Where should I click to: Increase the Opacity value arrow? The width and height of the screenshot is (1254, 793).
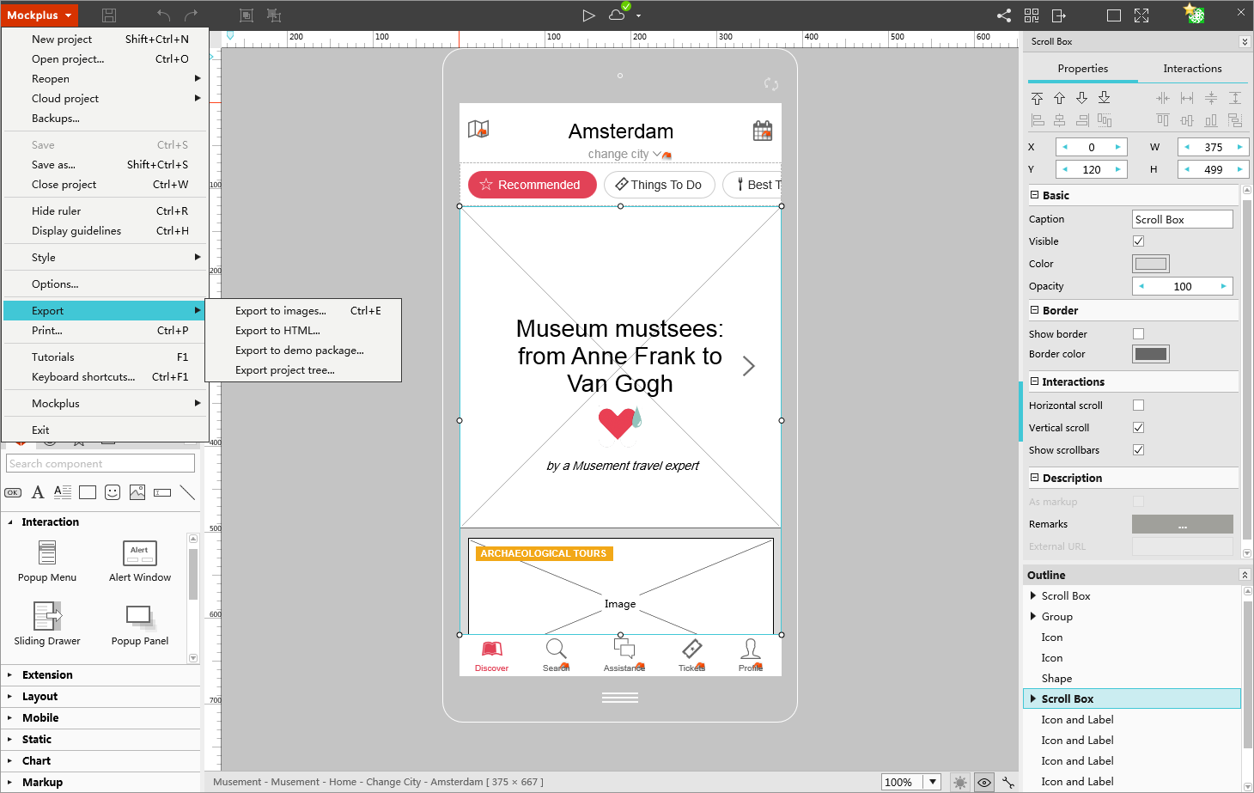[1223, 286]
